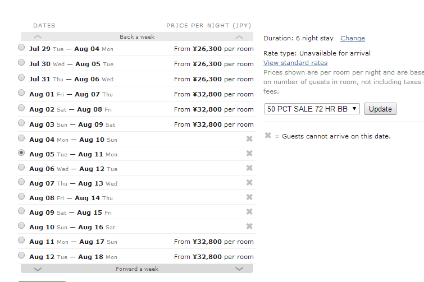
Task: Click the unavailable X icon for Aug 04
Action: click(249, 139)
